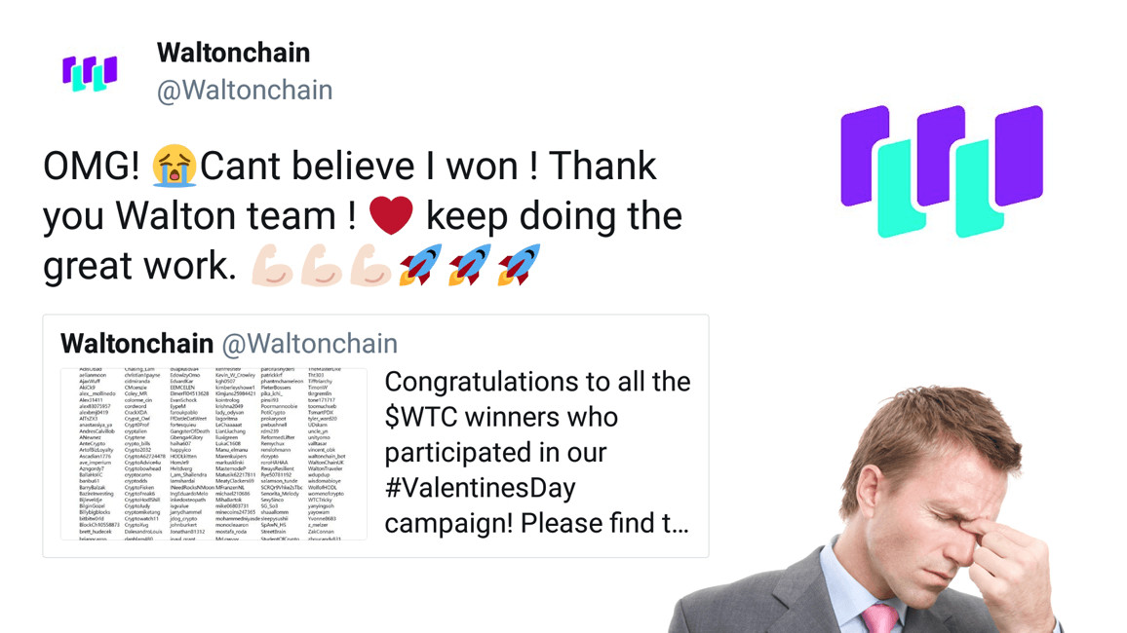1127x633 pixels.
Task: Click the "OMG!" text in the tweet
Action: pos(92,167)
